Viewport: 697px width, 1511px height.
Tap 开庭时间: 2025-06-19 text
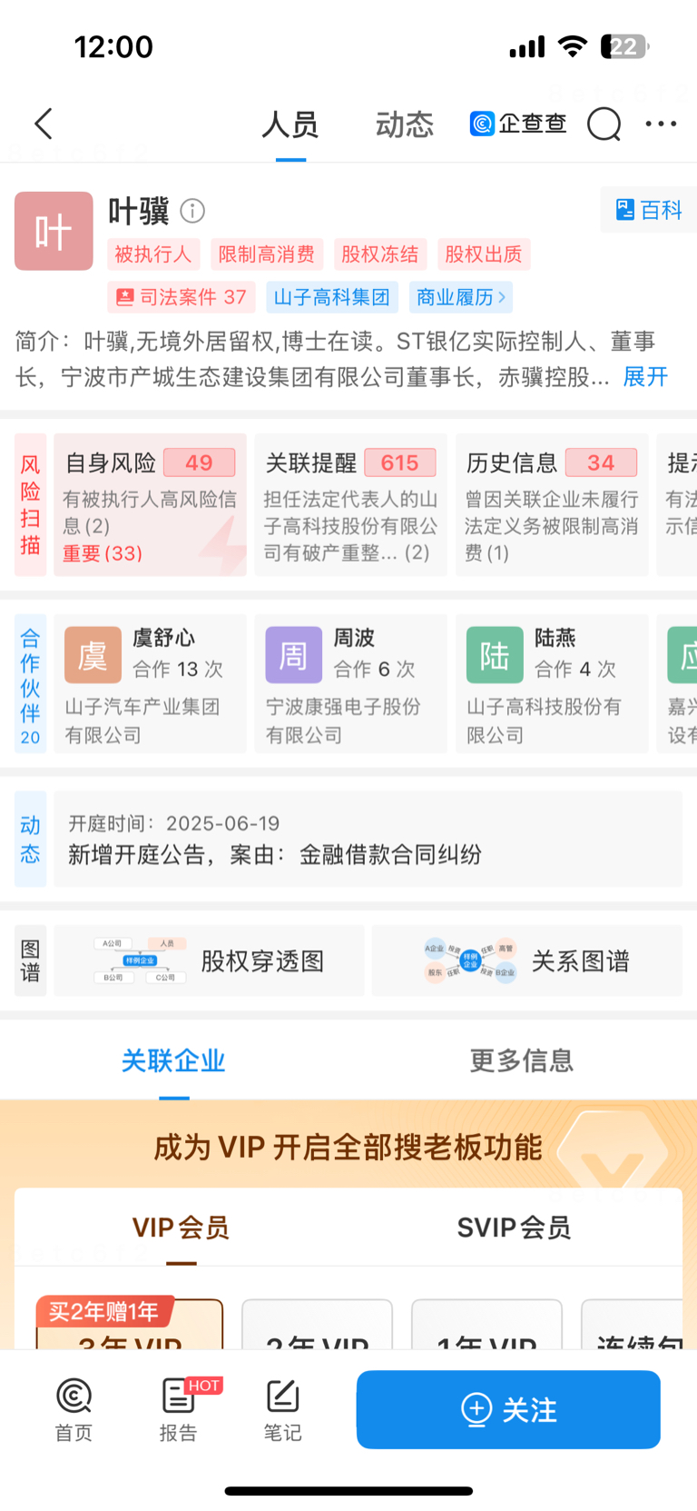174,823
